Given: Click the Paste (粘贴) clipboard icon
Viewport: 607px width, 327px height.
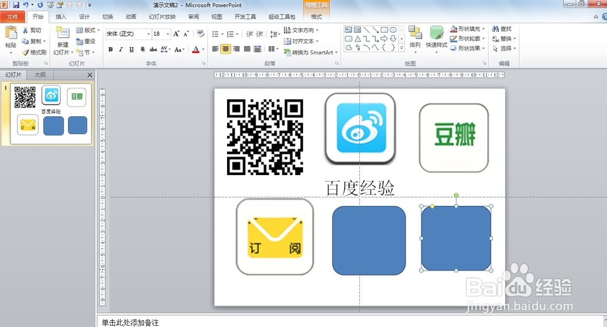Looking at the screenshot, I should click(x=11, y=33).
